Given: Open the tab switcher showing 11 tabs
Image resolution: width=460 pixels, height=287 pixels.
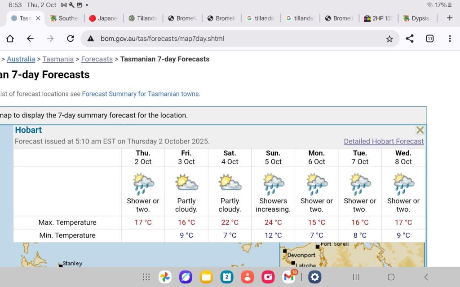Looking at the screenshot, I should tap(430, 39).
